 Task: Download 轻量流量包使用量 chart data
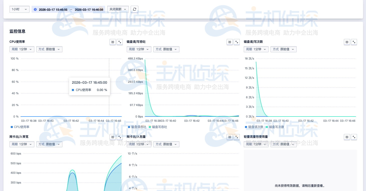[347, 137]
